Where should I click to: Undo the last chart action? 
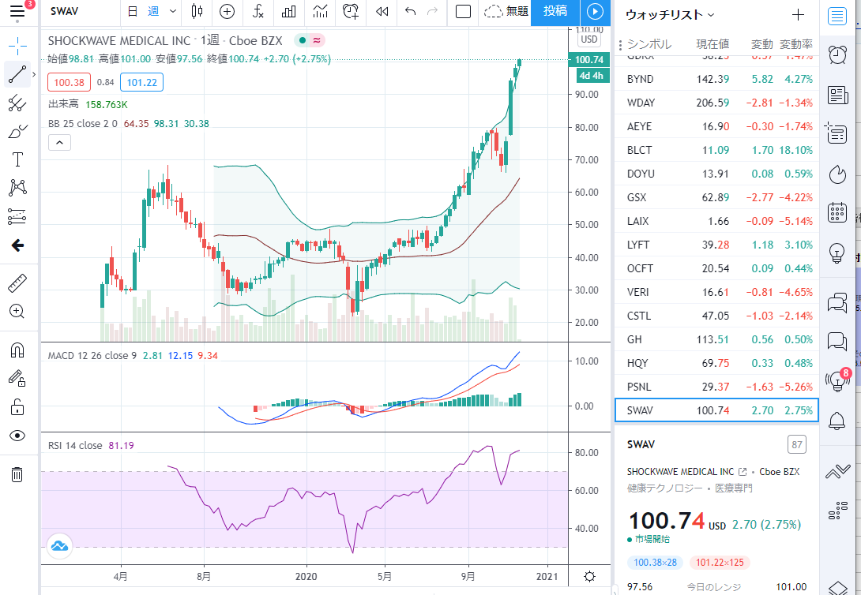tap(410, 11)
